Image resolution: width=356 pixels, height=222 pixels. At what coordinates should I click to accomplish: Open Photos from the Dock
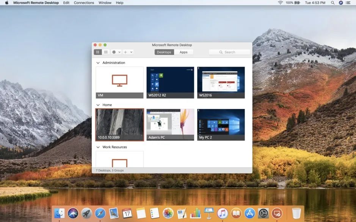point(168,213)
